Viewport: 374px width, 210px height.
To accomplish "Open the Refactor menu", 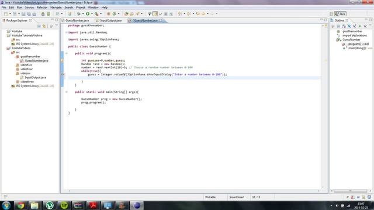I will pos(42,8).
